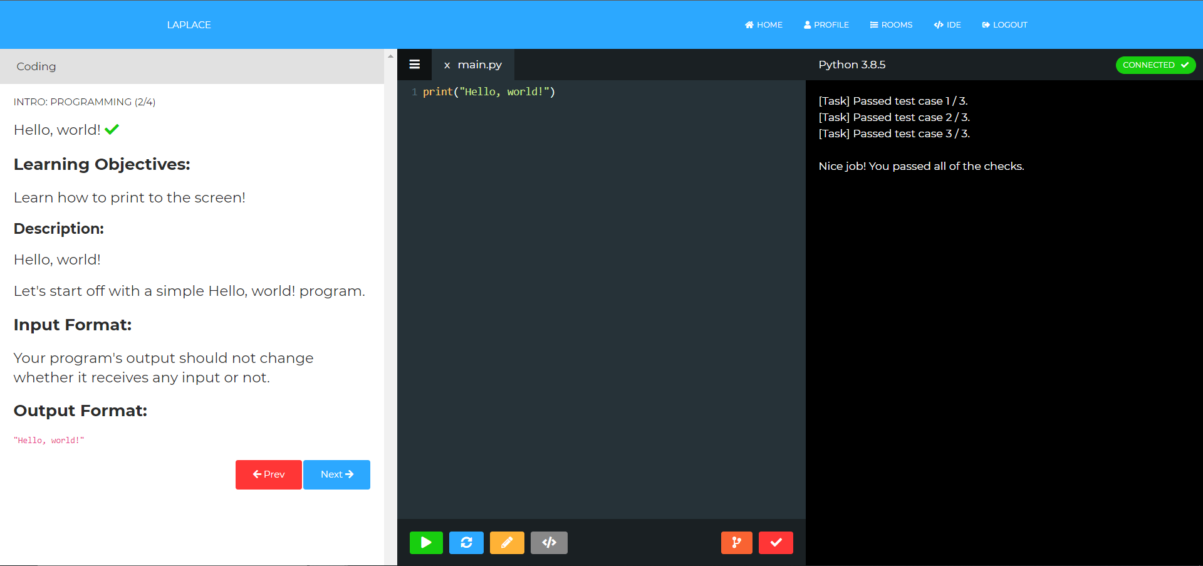Click the orange git branch button
Image resolution: width=1203 pixels, height=566 pixels.
[x=737, y=543]
